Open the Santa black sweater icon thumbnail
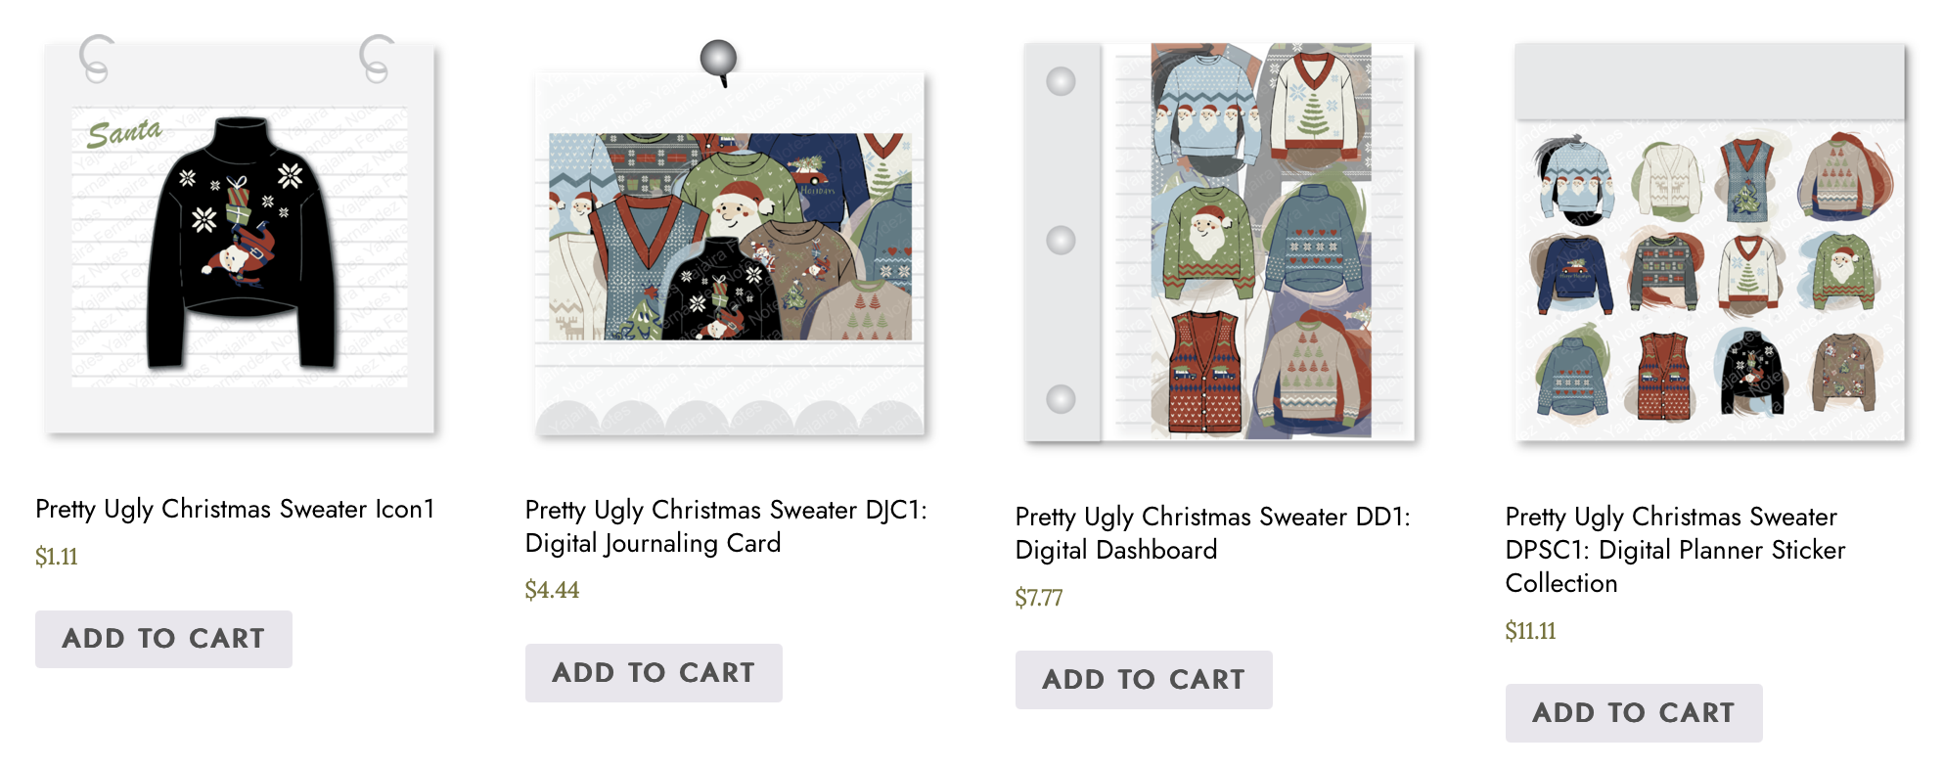Viewport: 1943px width, 767px height. 240,235
